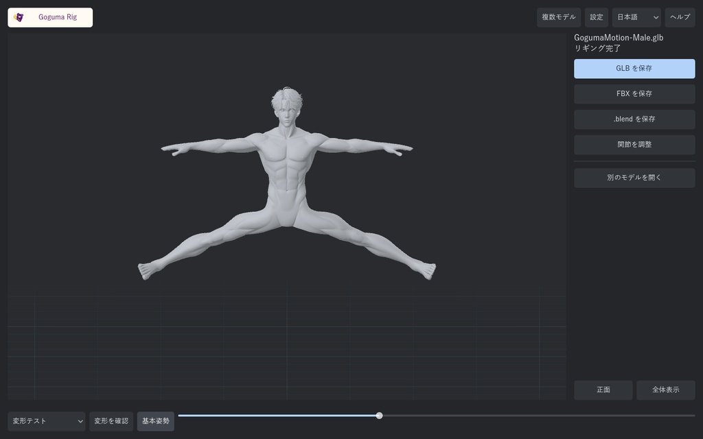Fit the view with 全体表示
Screen dimensions: 703x439
[x=666, y=390]
